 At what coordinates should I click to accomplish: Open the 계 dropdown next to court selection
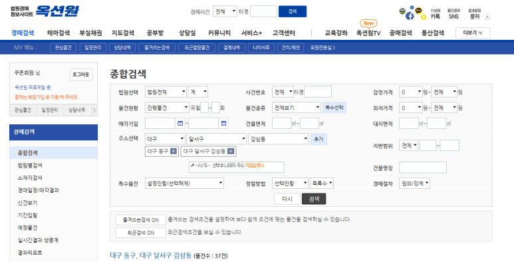(x=198, y=92)
